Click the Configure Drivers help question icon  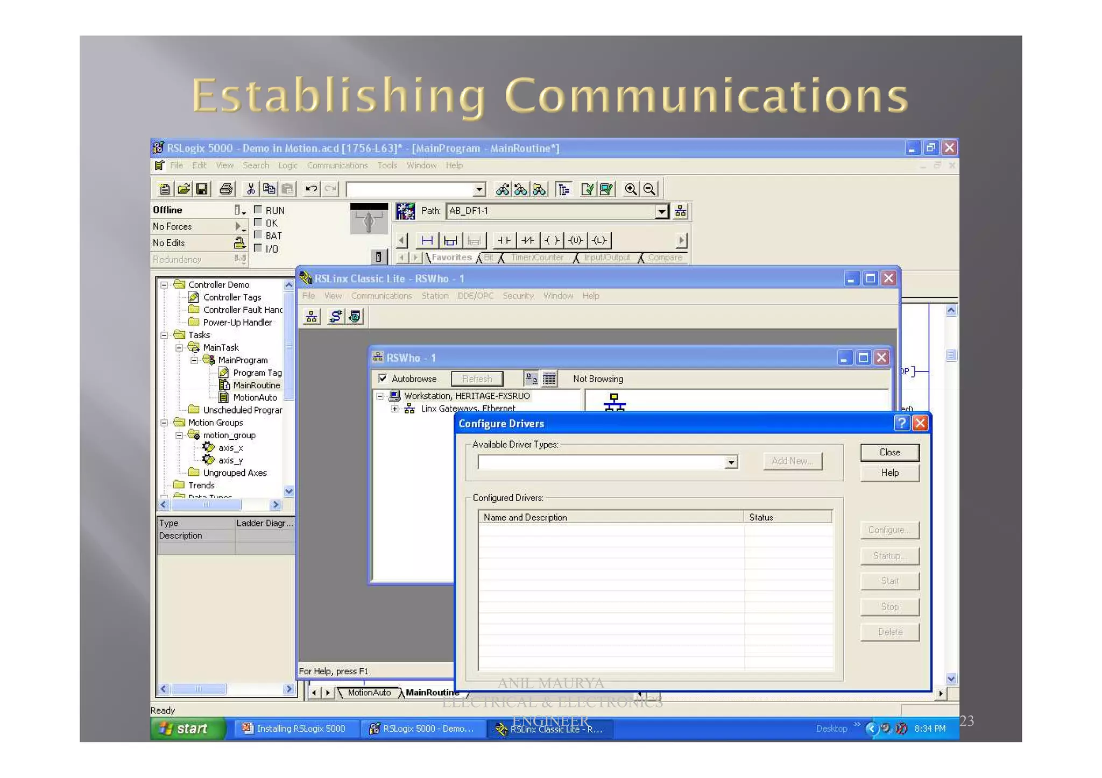(x=901, y=423)
